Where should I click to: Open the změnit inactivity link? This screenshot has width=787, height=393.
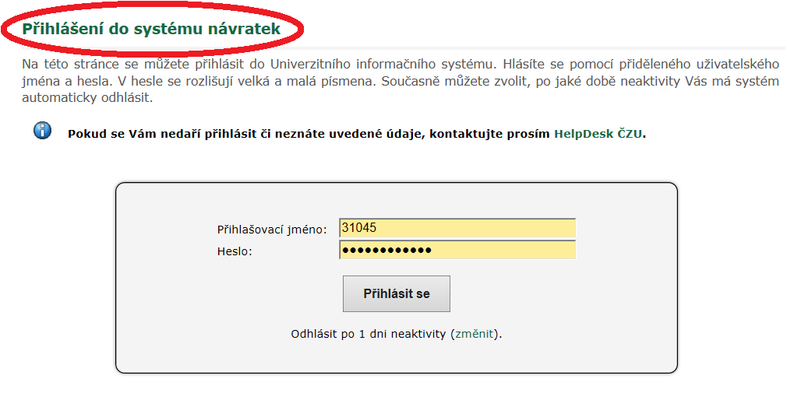click(475, 335)
